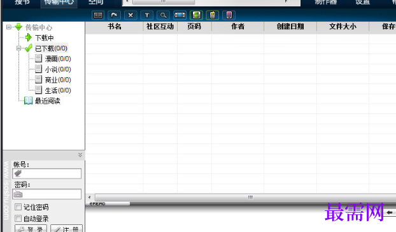This screenshot has height=232, width=396.
Task: Sort by the 文件大小 column header
Action: point(343,27)
